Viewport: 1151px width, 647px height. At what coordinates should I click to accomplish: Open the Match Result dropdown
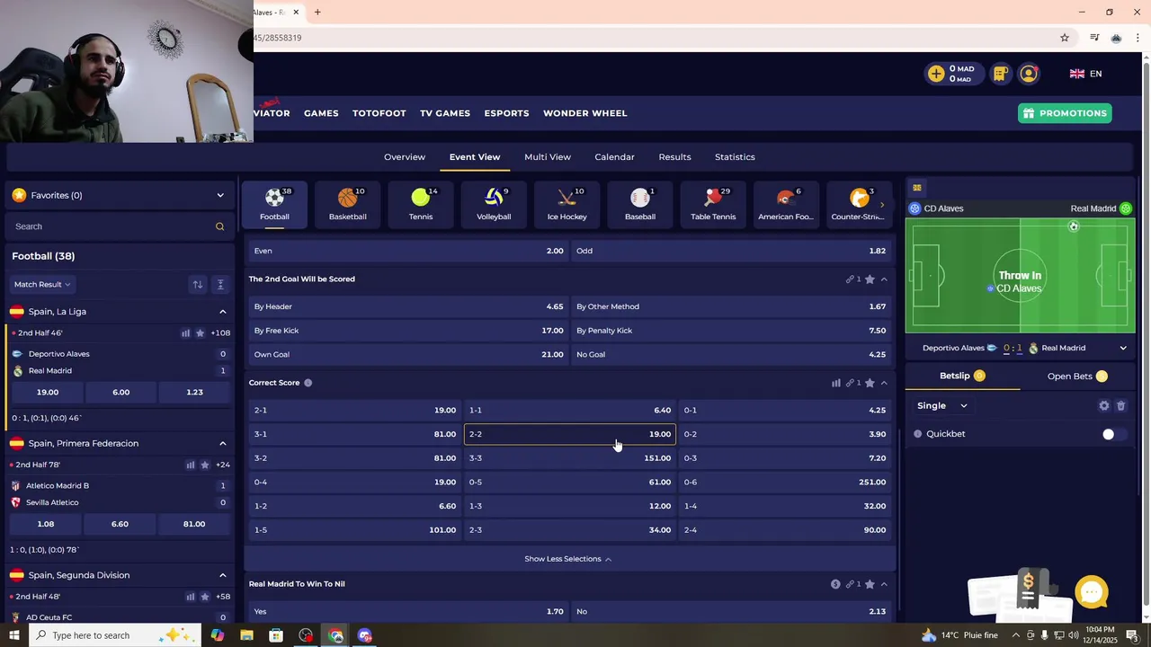pos(42,284)
